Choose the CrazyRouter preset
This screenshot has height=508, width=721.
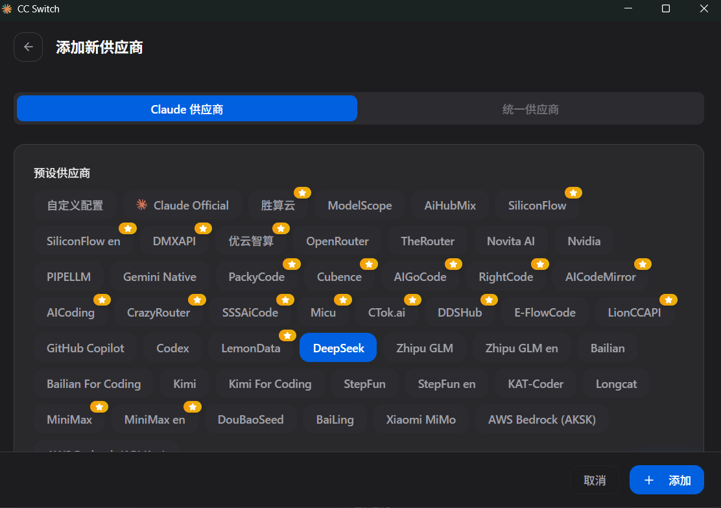tap(158, 313)
